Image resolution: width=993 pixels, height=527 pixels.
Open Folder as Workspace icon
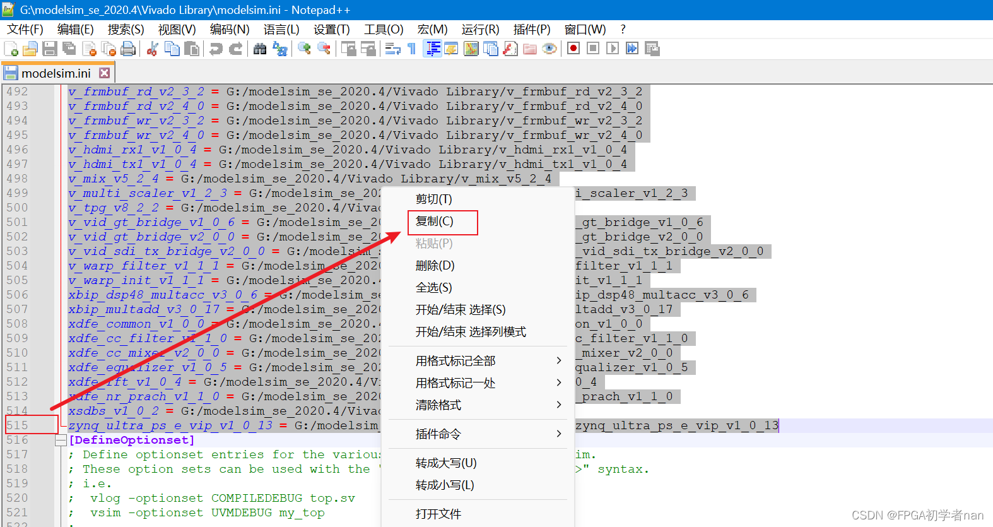(x=530, y=49)
